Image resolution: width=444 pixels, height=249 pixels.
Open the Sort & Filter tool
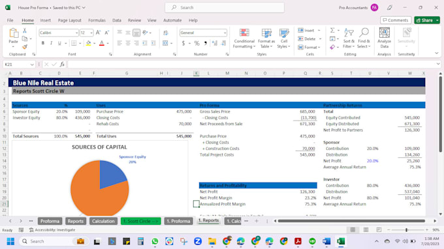[349, 38]
